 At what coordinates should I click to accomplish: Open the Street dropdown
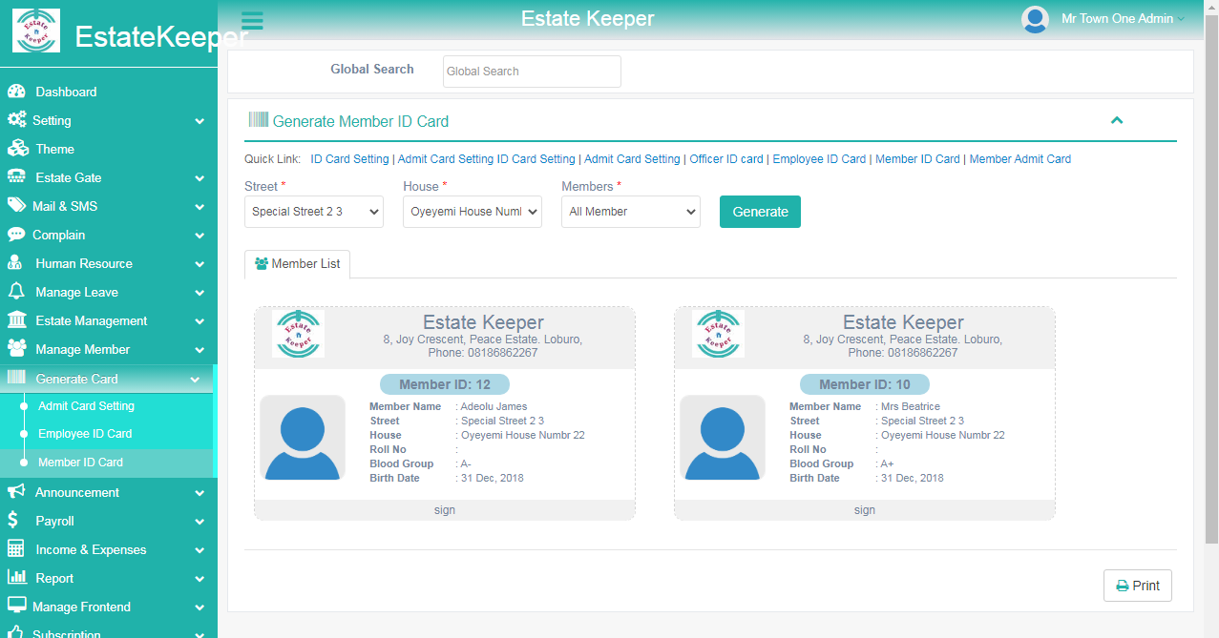point(313,212)
